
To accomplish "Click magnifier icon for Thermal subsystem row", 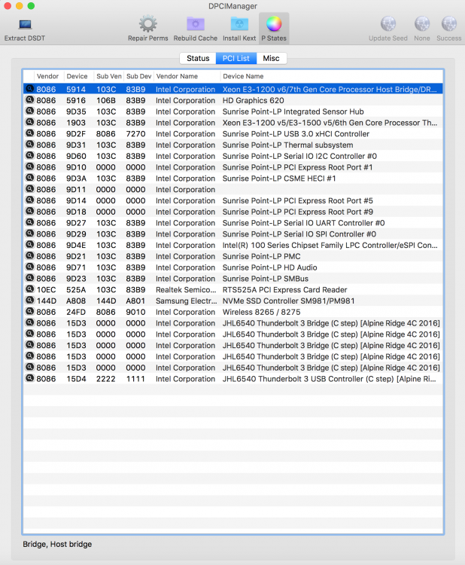I will click(x=29, y=145).
